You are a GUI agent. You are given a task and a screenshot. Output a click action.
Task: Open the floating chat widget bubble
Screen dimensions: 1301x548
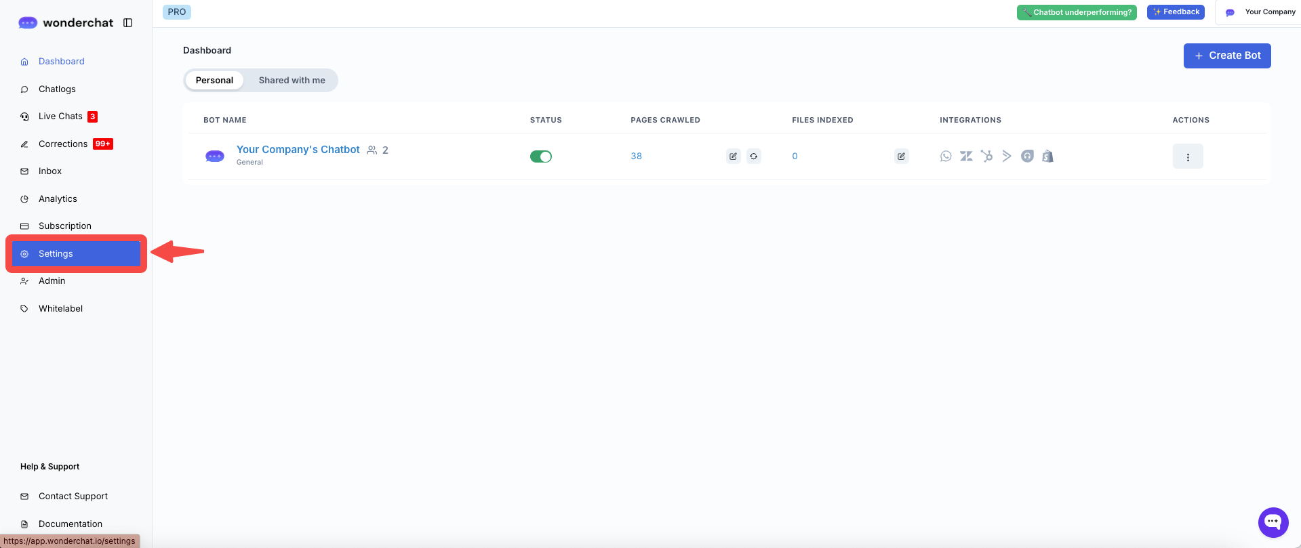[x=1273, y=522]
